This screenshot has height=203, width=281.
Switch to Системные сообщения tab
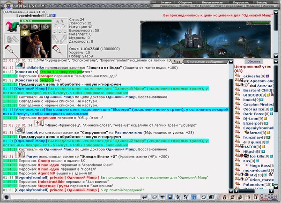[205, 61]
